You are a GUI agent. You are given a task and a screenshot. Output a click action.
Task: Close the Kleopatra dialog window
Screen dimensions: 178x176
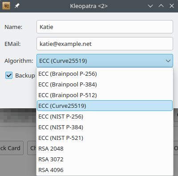pyautogui.click(x=172, y=6)
